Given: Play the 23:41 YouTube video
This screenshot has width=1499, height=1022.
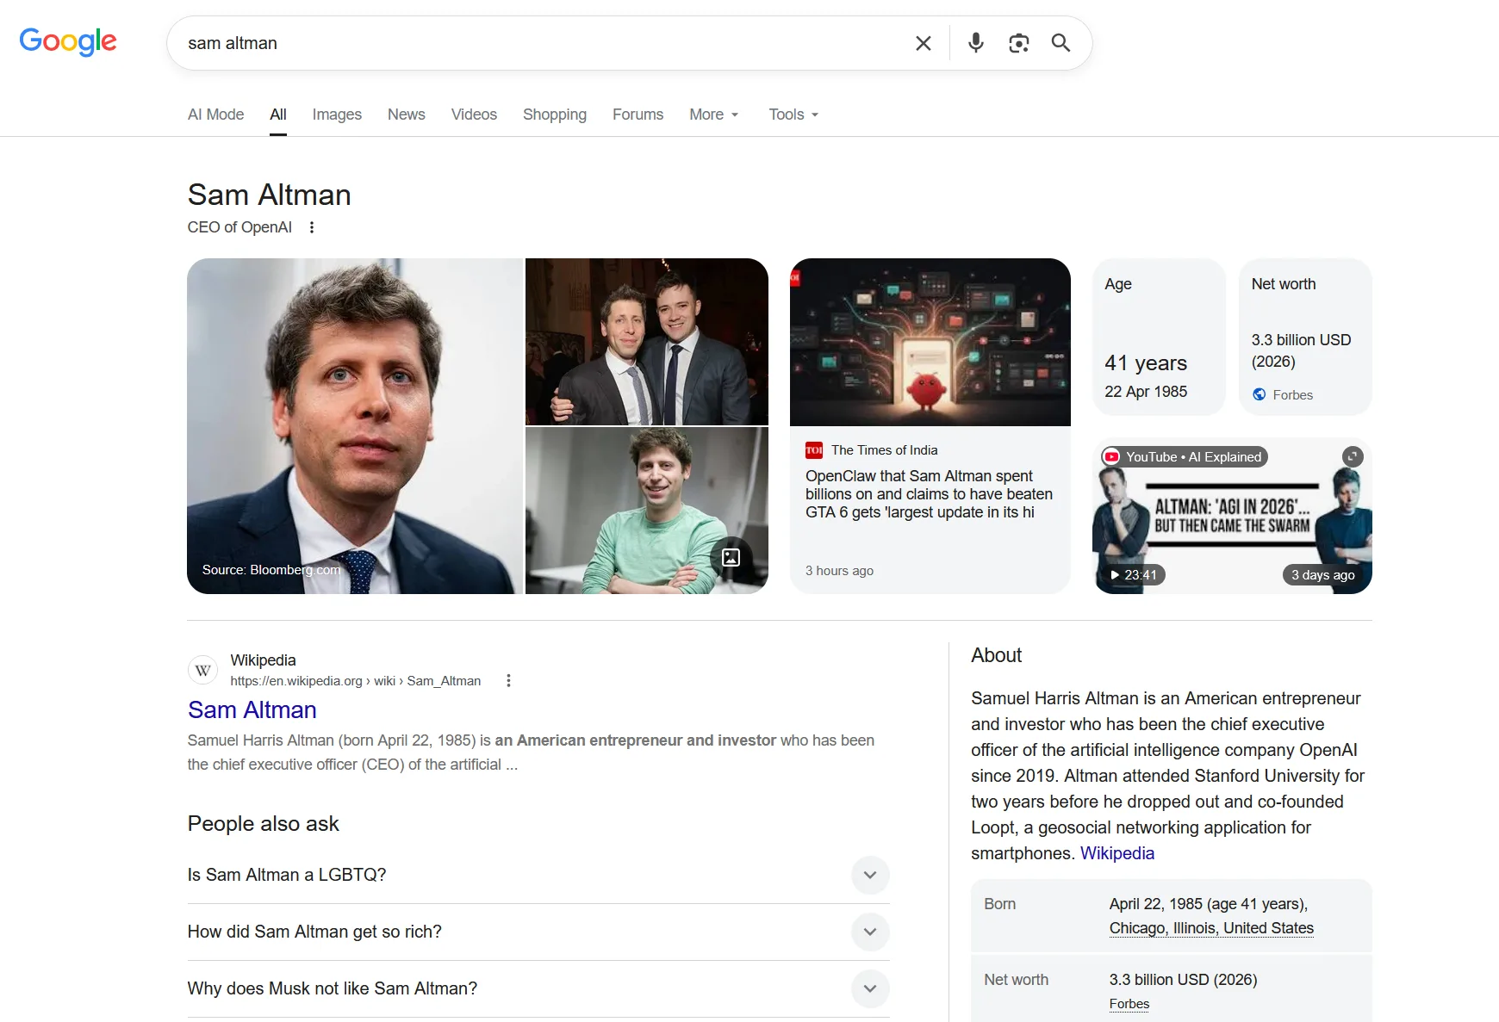Looking at the screenshot, I should point(1134,574).
